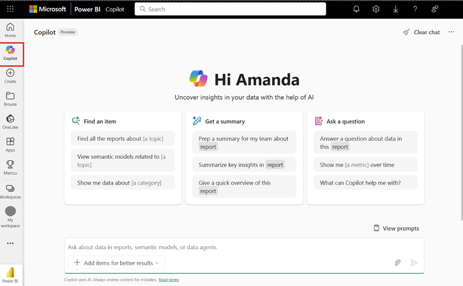463x286 pixels.
Task: Click the Microsoft logo
Action: (x=48, y=9)
